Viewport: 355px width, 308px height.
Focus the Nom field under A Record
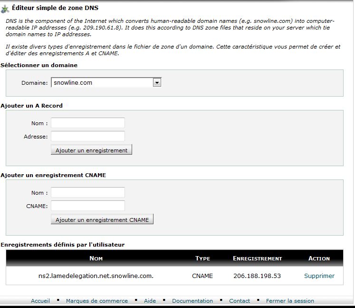(88, 123)
